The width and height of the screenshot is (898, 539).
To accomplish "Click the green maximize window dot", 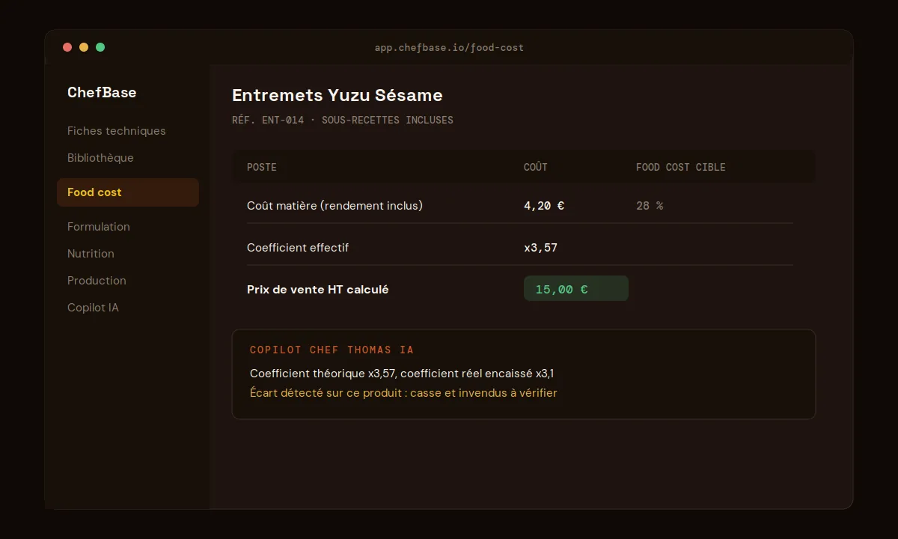I will 100,47.
